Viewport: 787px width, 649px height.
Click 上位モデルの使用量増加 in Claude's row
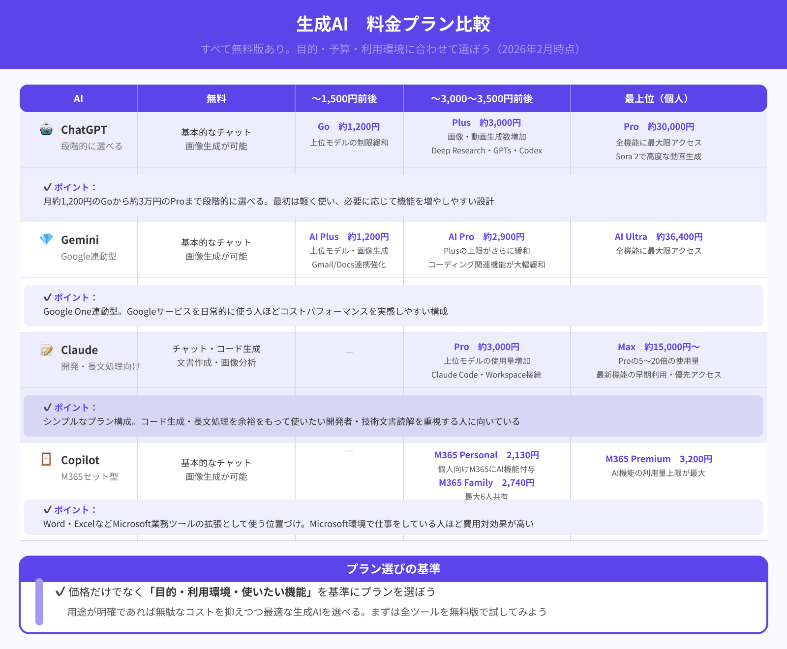[486, 361]
